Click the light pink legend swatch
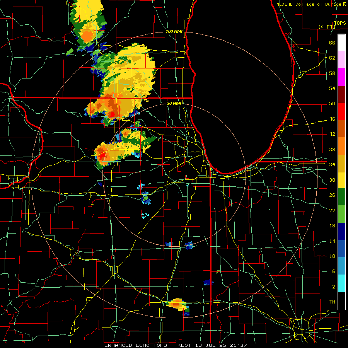The width and height of the screenshot is (348, 348). pyautogui.click(x=341, y=60)
